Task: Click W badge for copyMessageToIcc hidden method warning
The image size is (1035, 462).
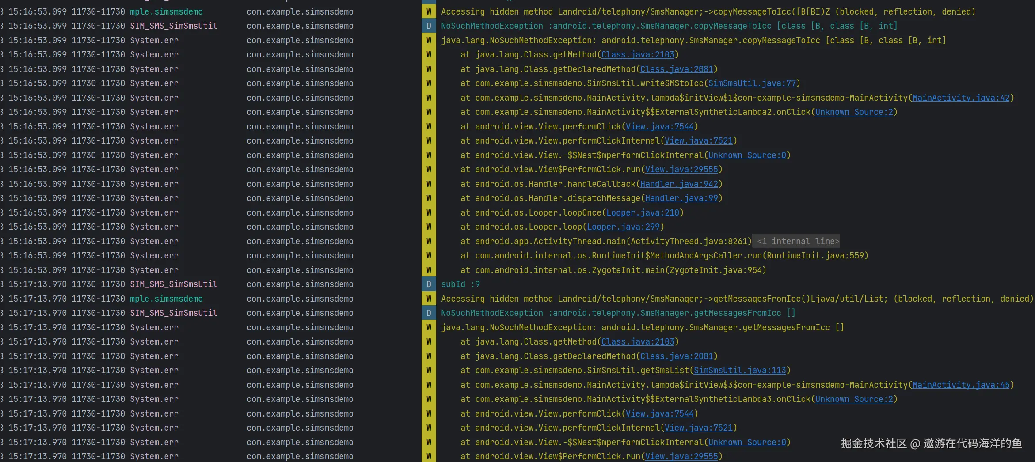Action: pos(429,11)
